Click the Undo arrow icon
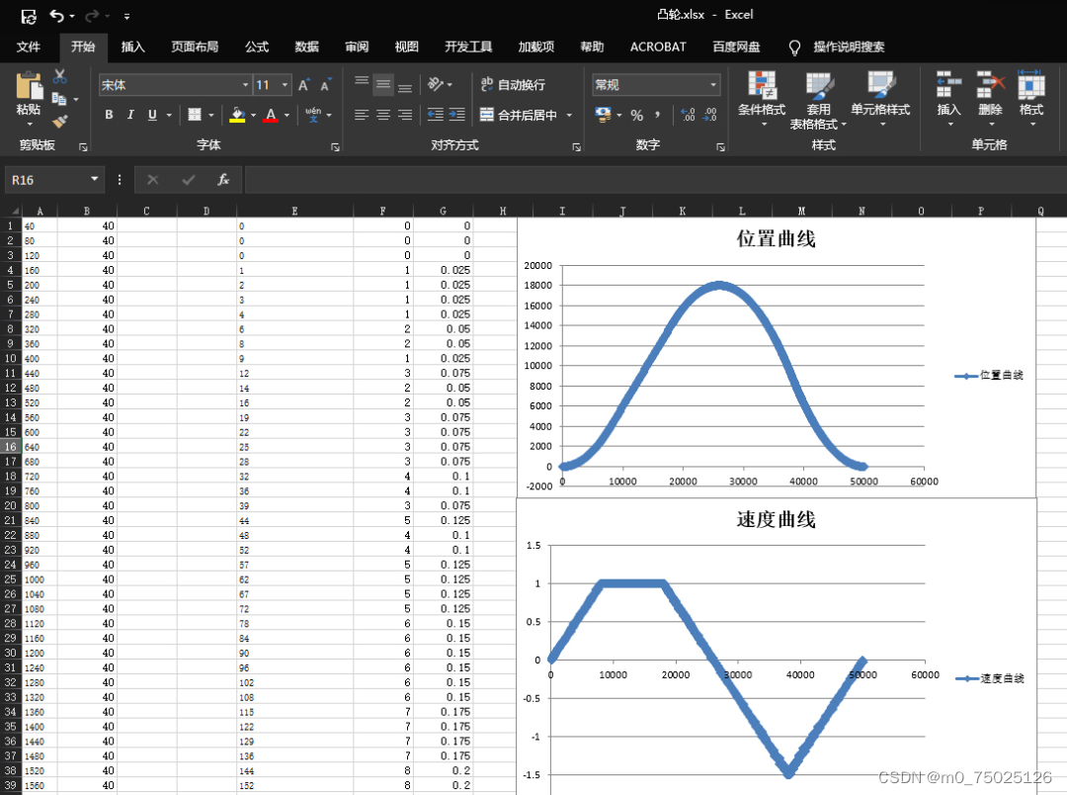 pos(57,16)
